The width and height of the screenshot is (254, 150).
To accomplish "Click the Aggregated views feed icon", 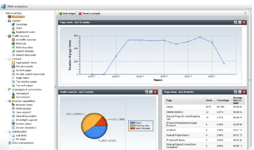I will click(x=13, y=62).
